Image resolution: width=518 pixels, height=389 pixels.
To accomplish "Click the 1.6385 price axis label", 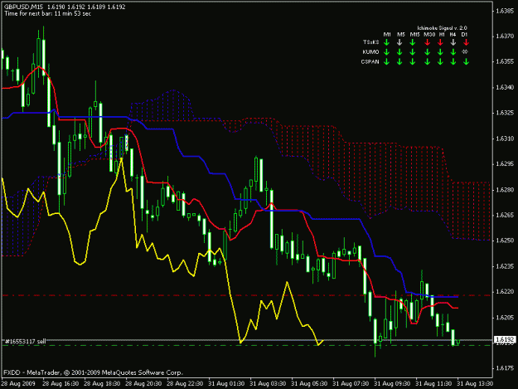I will pos(505,11).
